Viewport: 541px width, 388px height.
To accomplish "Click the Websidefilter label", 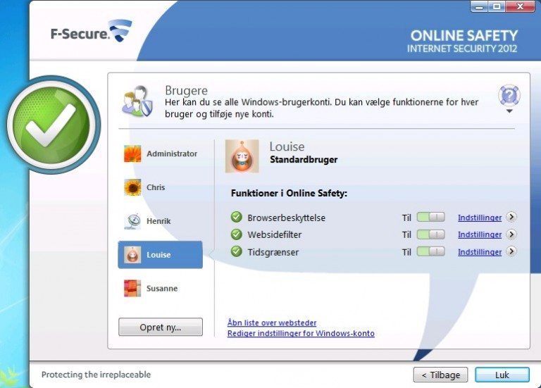I will coord(275,235).
